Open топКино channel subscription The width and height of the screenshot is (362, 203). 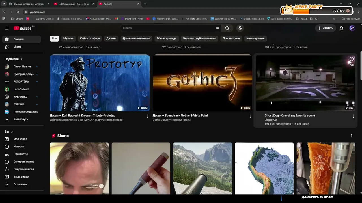pyautogui.click(x=21, y=104)
